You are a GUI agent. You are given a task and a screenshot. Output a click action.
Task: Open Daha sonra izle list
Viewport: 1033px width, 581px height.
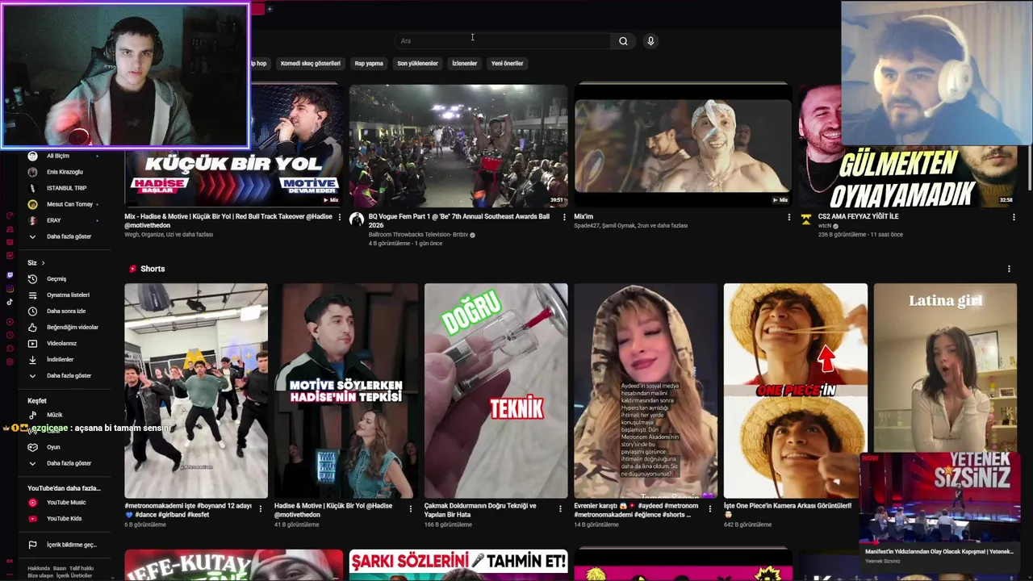(65, 311)
